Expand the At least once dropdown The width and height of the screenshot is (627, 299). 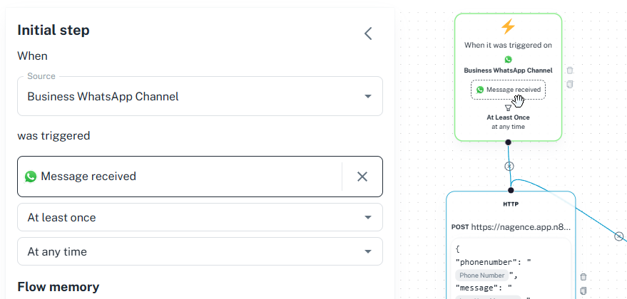point(200,217)
